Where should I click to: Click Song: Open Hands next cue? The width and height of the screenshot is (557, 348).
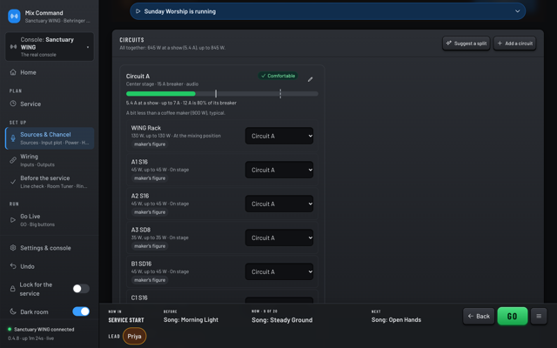(396, 320)
